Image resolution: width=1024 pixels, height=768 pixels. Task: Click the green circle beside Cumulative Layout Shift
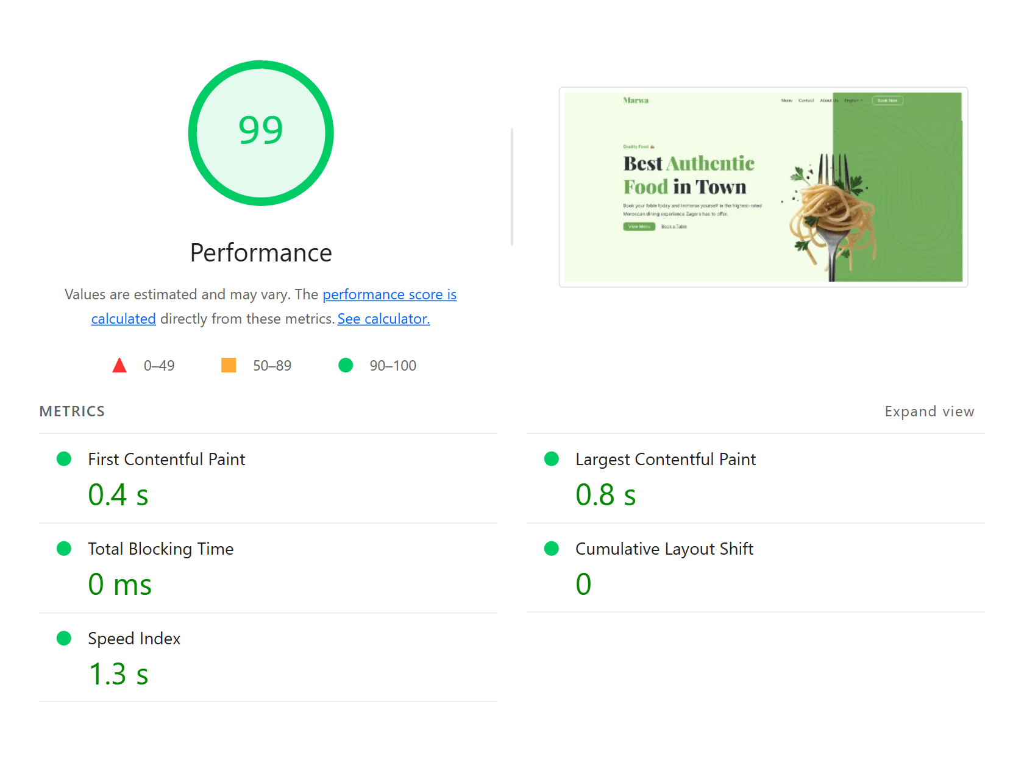coord(551,549)
